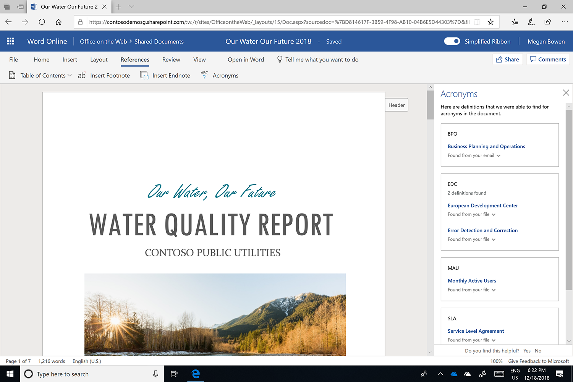
Task: Open the File menu
Action: coord(13,60)
